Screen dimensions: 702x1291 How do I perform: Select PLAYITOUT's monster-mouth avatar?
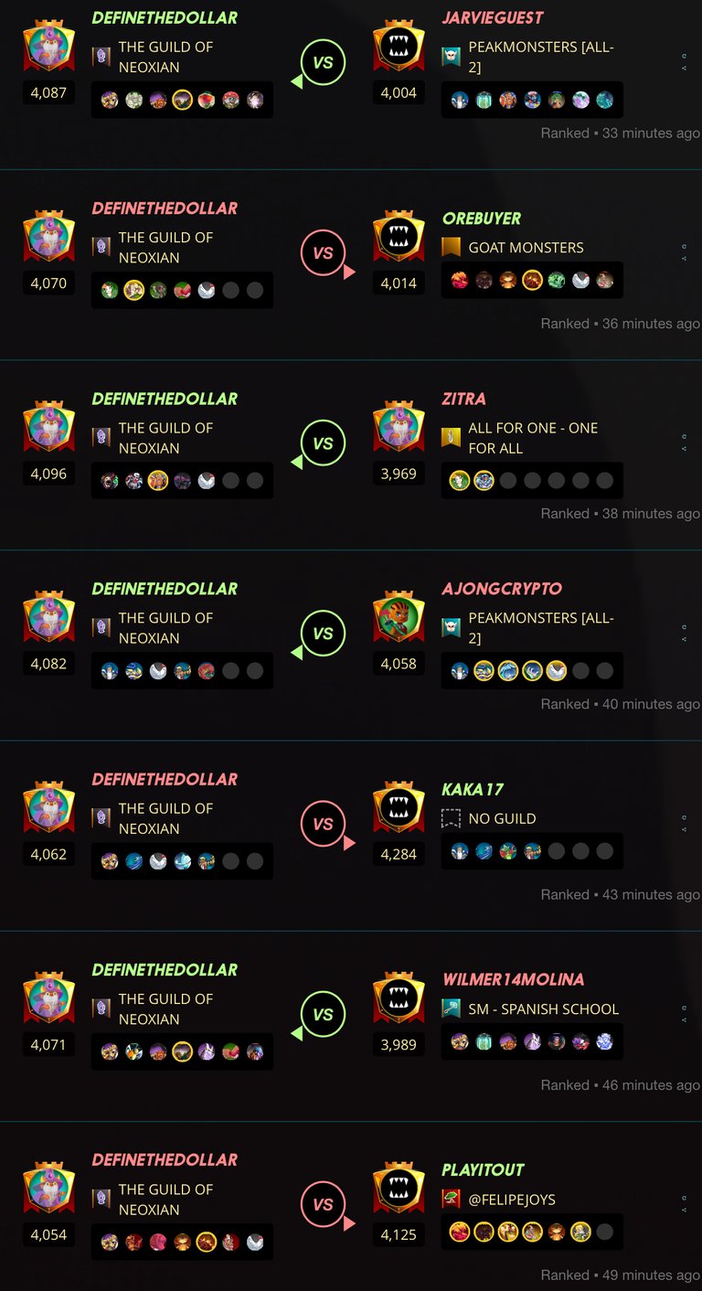tap(399, 1189)
